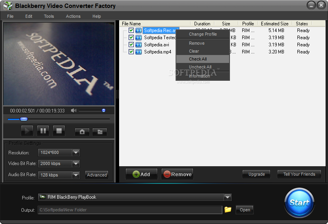Open the File menu
This screenshot has width=328, height=224.
click(10, 16)
